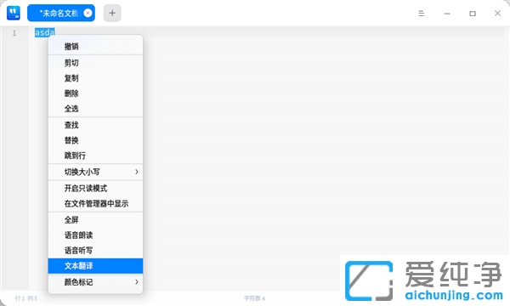Select 撤销 from the context menu
The image size is (510, 306).
coord(95,47)
